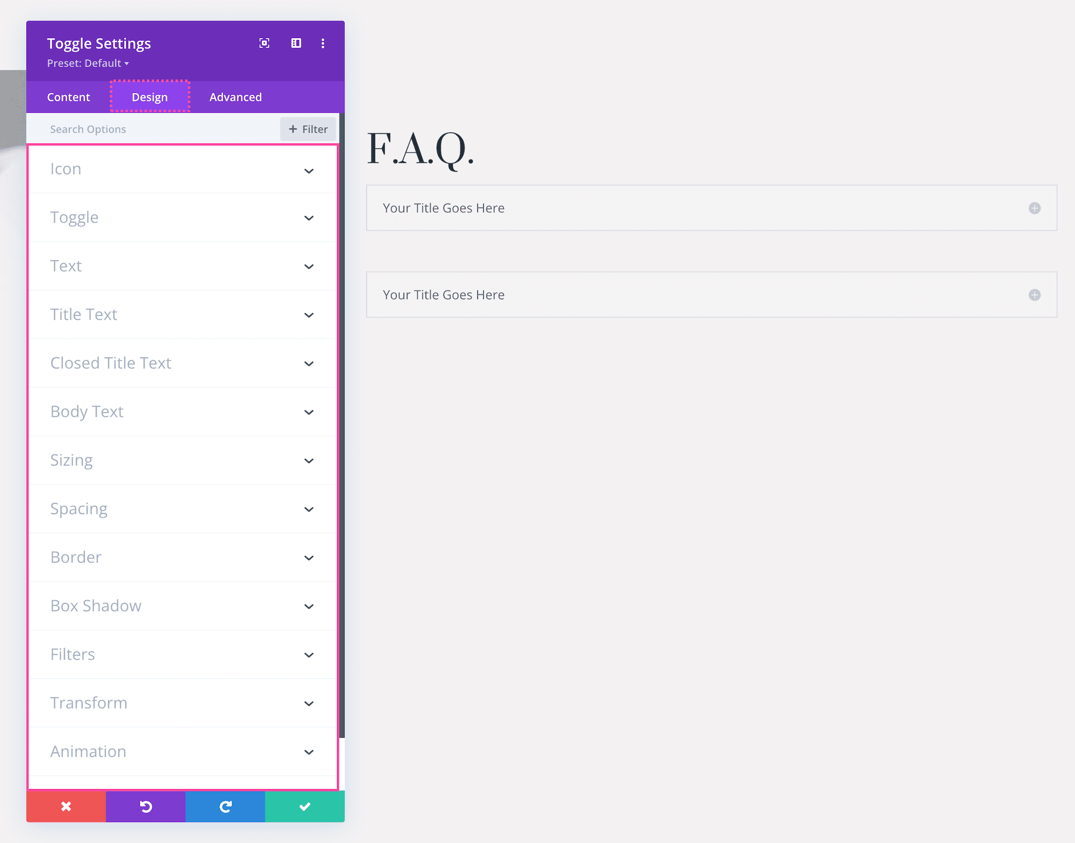Click the Design tab

[x=150, y=96]
